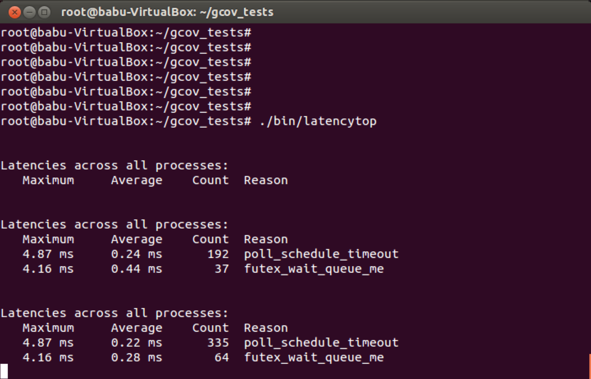Select the 0.28 ms average latency value

137,357
